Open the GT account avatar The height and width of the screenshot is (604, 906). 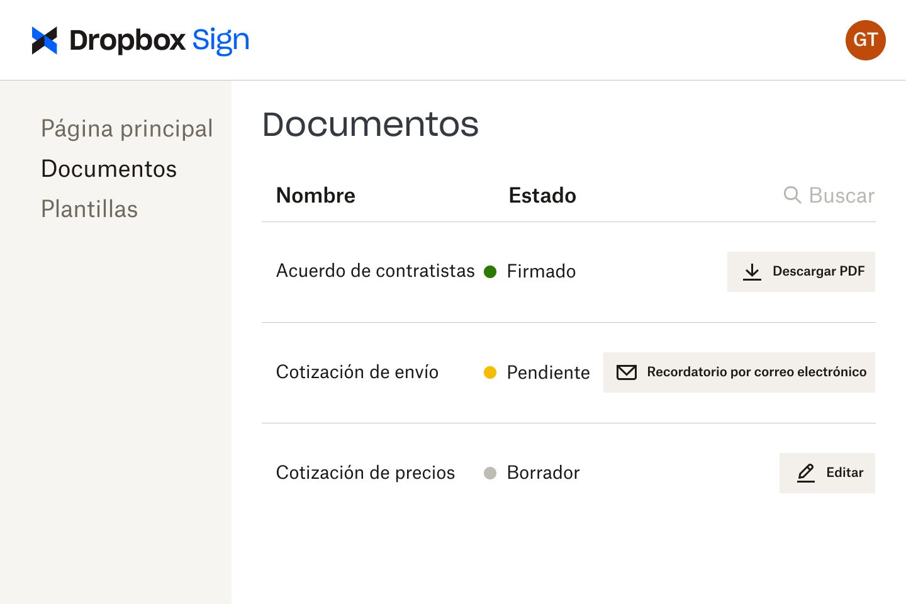pyautogui.click(x=865, y=40)
